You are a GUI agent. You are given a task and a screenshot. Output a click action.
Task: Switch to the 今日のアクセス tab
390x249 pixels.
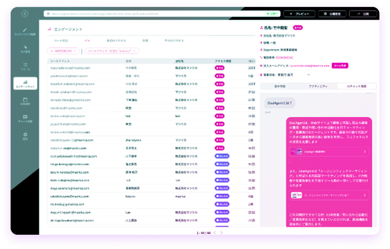174,41
